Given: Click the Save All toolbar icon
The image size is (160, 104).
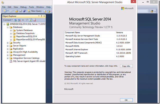Looking at the screenshot, I should coord(24,11).
